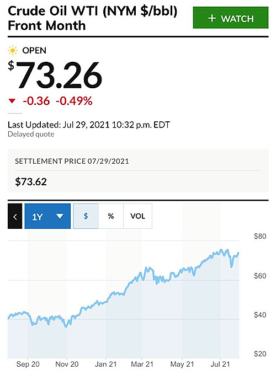The height and width of the screenshot is (386, 276).
Task: Click the settlement price value $73.62
Action: tap(31, 182)
